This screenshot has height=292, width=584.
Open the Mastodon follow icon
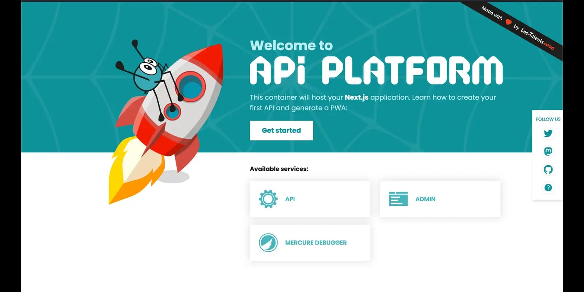(548, 151)
